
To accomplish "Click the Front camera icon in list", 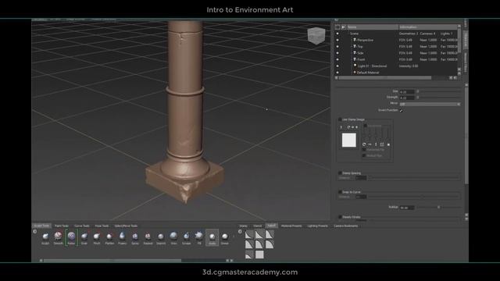I will (x=355, y=59).
